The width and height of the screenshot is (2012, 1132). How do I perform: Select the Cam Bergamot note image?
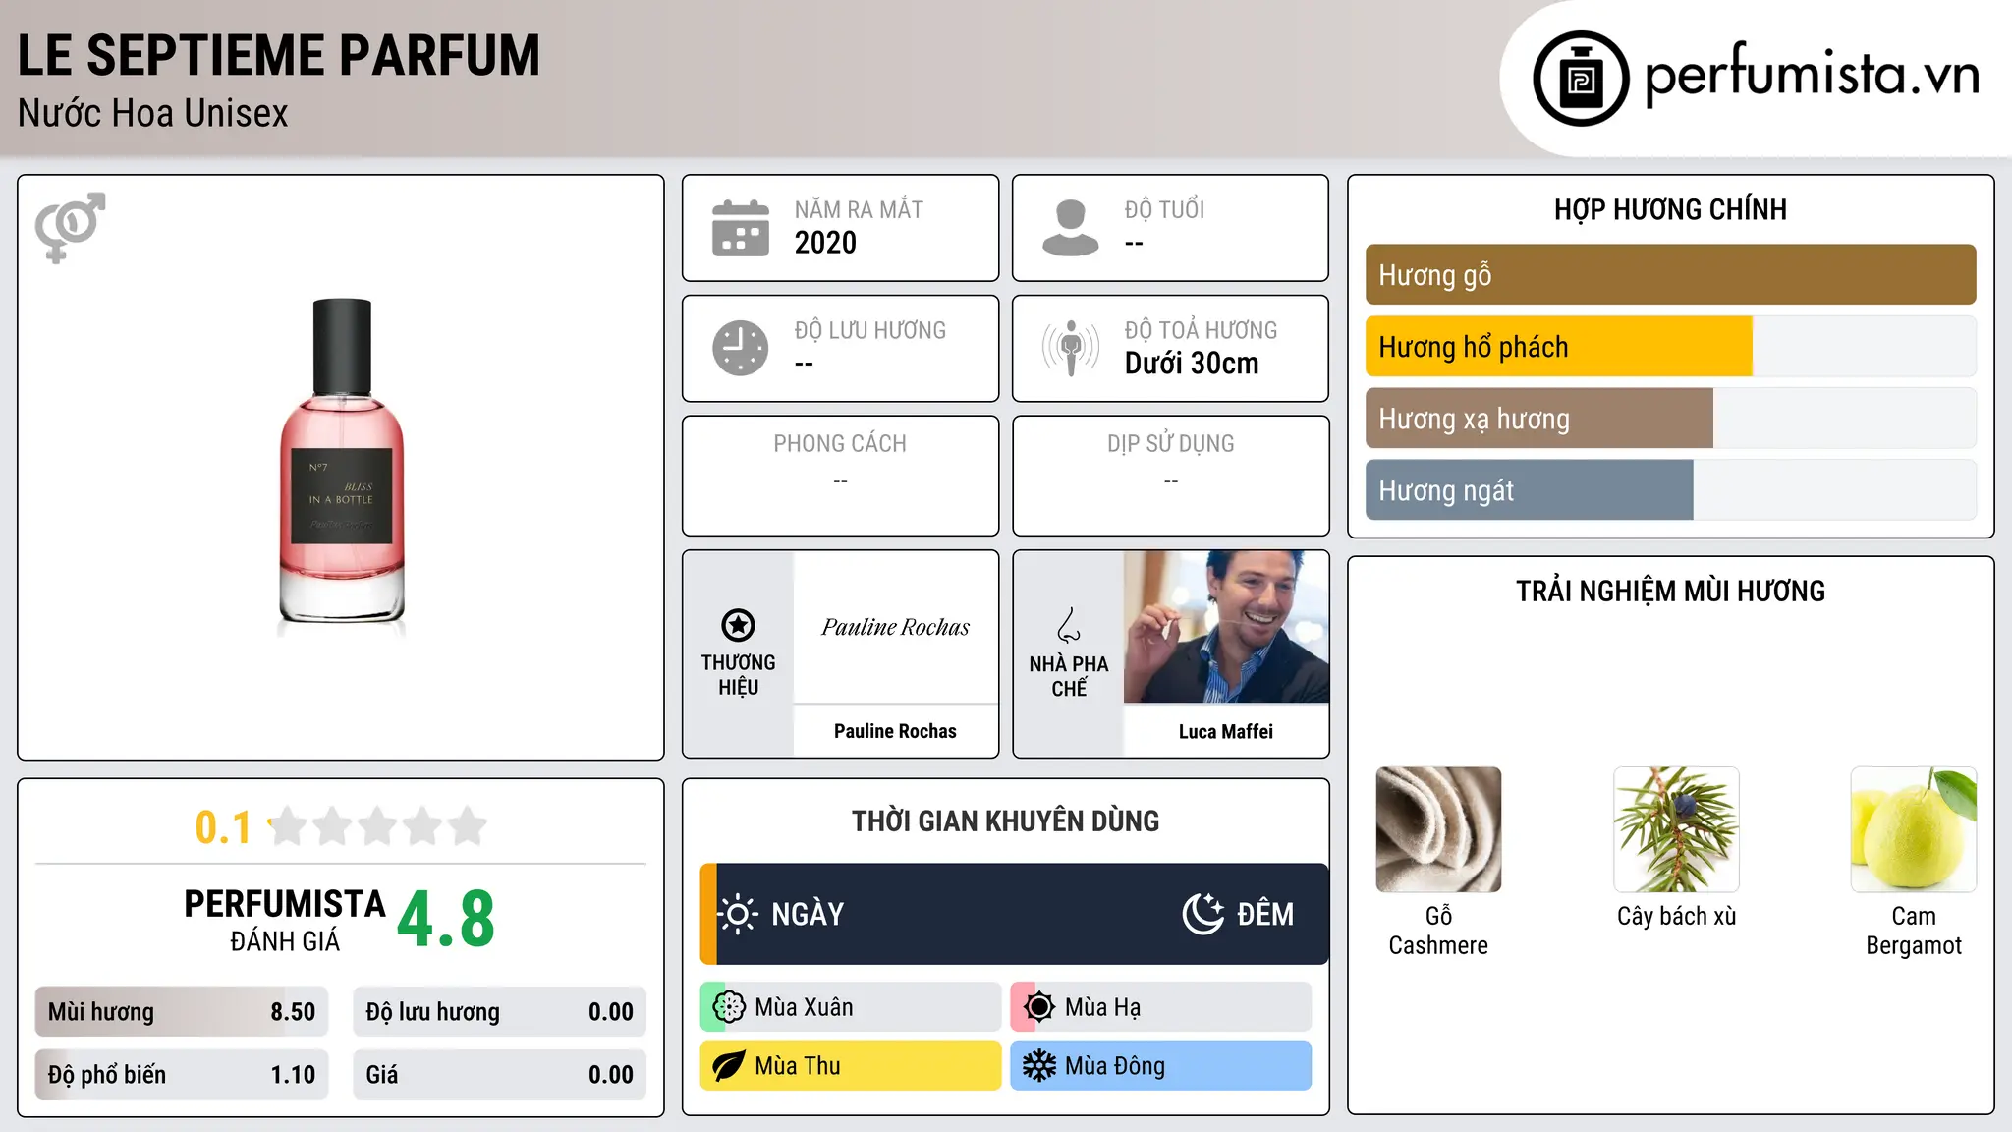coord(1914,829)
